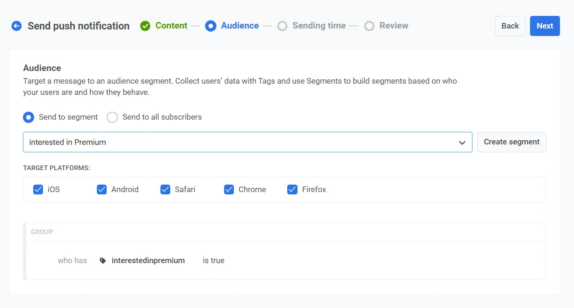Click the Audience step circle indicator
This screenshot has width=574, height=308.
coord(211,26)
